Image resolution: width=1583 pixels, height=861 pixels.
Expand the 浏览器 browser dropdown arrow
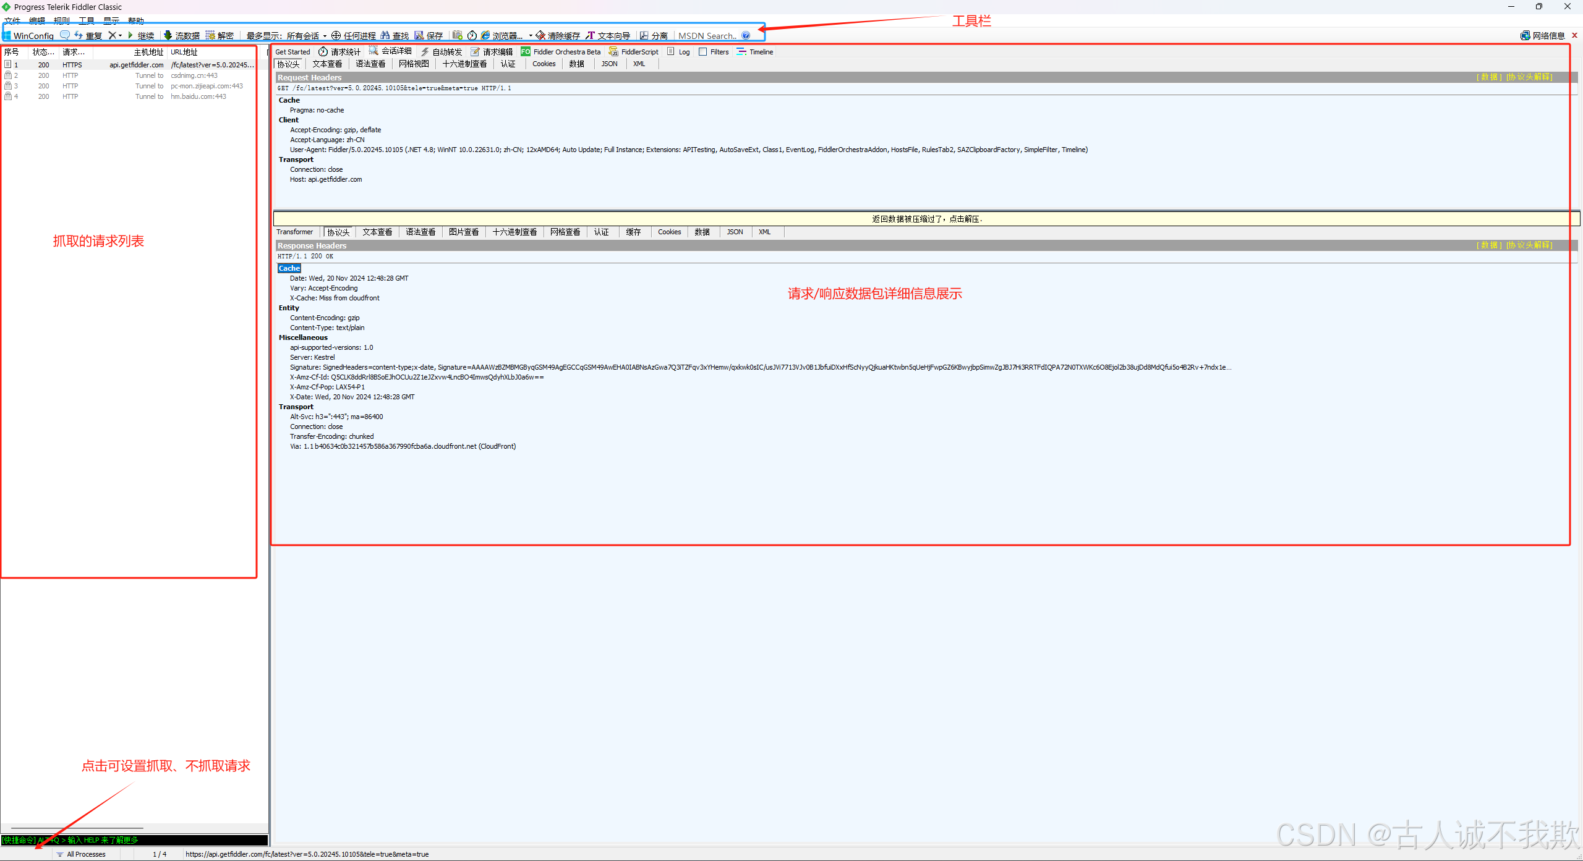[x=531, y=36]
